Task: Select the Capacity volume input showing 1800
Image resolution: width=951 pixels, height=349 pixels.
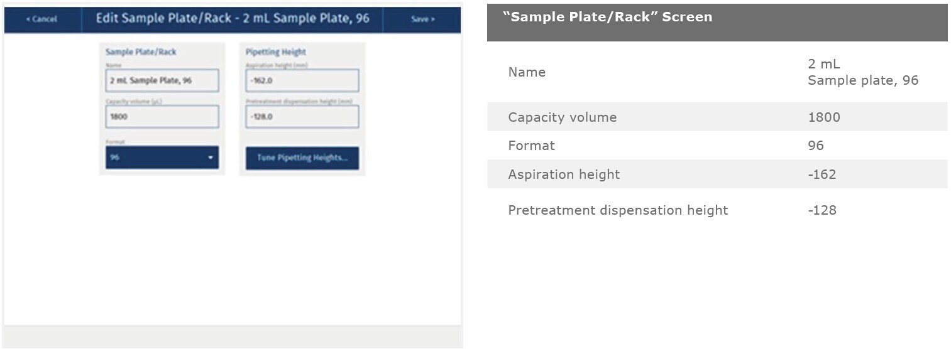Action: (162, 117)
